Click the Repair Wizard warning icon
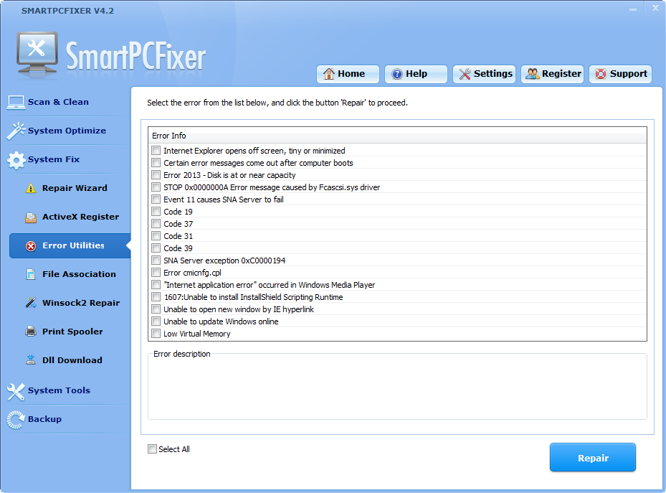Image resolution: width=666 pixels, height=493 pixels. point(31,188)
